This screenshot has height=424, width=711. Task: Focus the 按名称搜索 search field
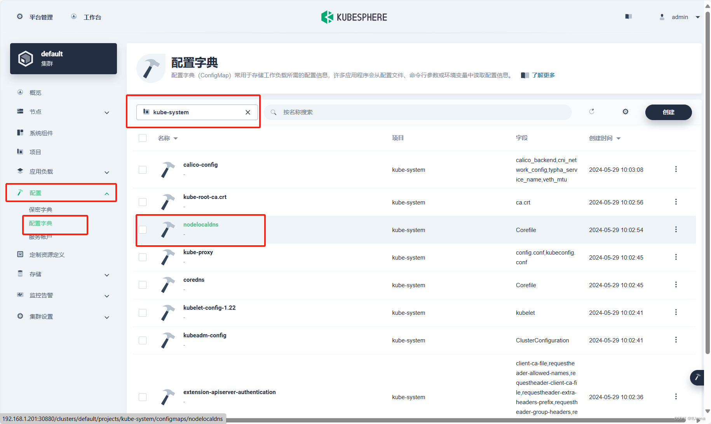pyautogui.click(x=418, y=112)
